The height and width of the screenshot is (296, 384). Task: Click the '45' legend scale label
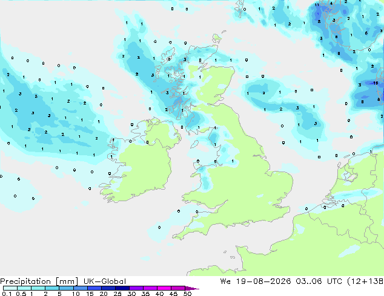(x=173, y=294)
